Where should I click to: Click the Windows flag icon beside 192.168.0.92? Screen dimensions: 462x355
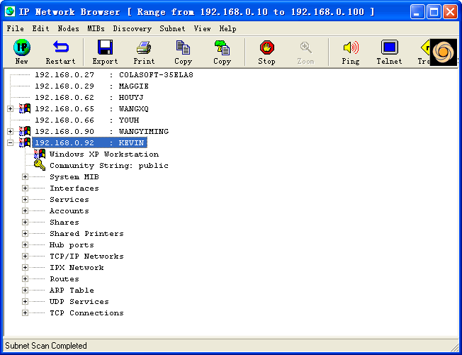[25, 142]
